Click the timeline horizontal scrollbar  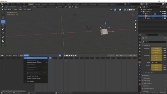[13, 91]
